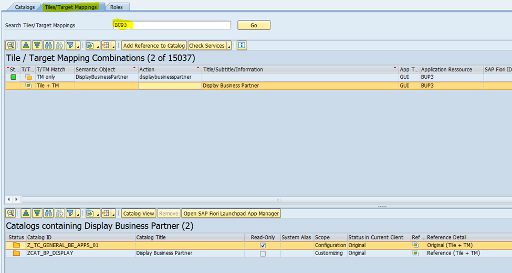Expand export dropdown arrow in catalogs toolbar
The image size is (512, 273).
pos(98,213)
